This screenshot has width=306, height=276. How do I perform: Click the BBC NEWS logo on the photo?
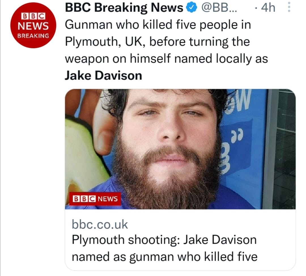(95, 199)
